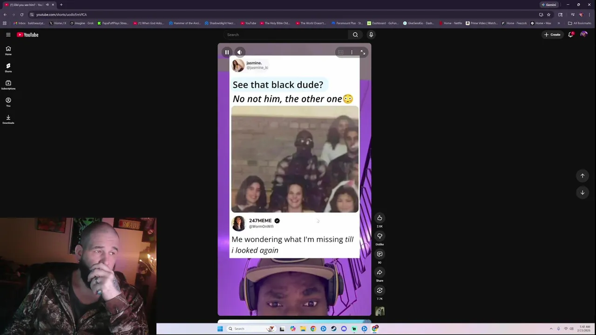Viewport: 596px width, 335px height.
Task: Click the Gemini button in Chrome
Action: tap(549, 5)
